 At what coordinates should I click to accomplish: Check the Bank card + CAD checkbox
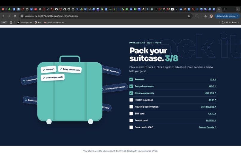pos(131,127)
